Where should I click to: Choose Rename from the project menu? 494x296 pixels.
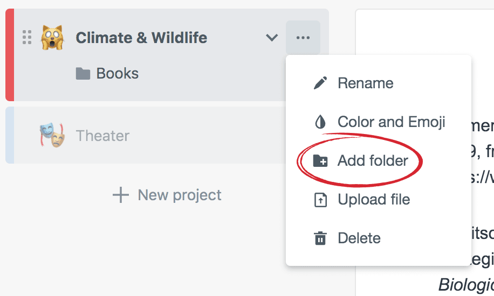(365, 83)
